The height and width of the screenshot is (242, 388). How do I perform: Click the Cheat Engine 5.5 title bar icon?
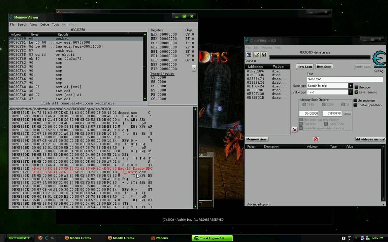247,40
